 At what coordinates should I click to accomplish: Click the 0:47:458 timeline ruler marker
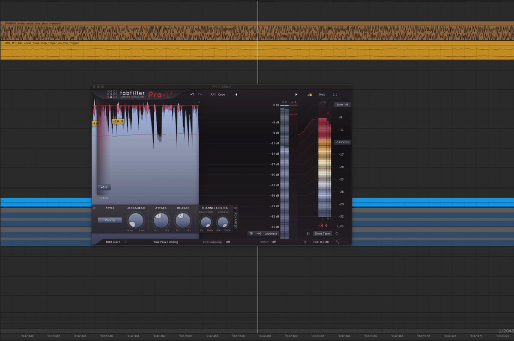coord(265,336)
